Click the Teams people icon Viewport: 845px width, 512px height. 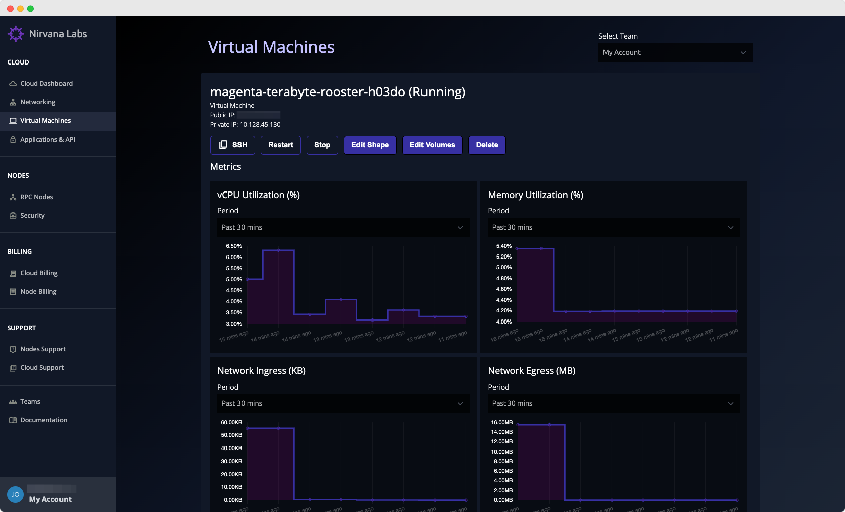13,402
